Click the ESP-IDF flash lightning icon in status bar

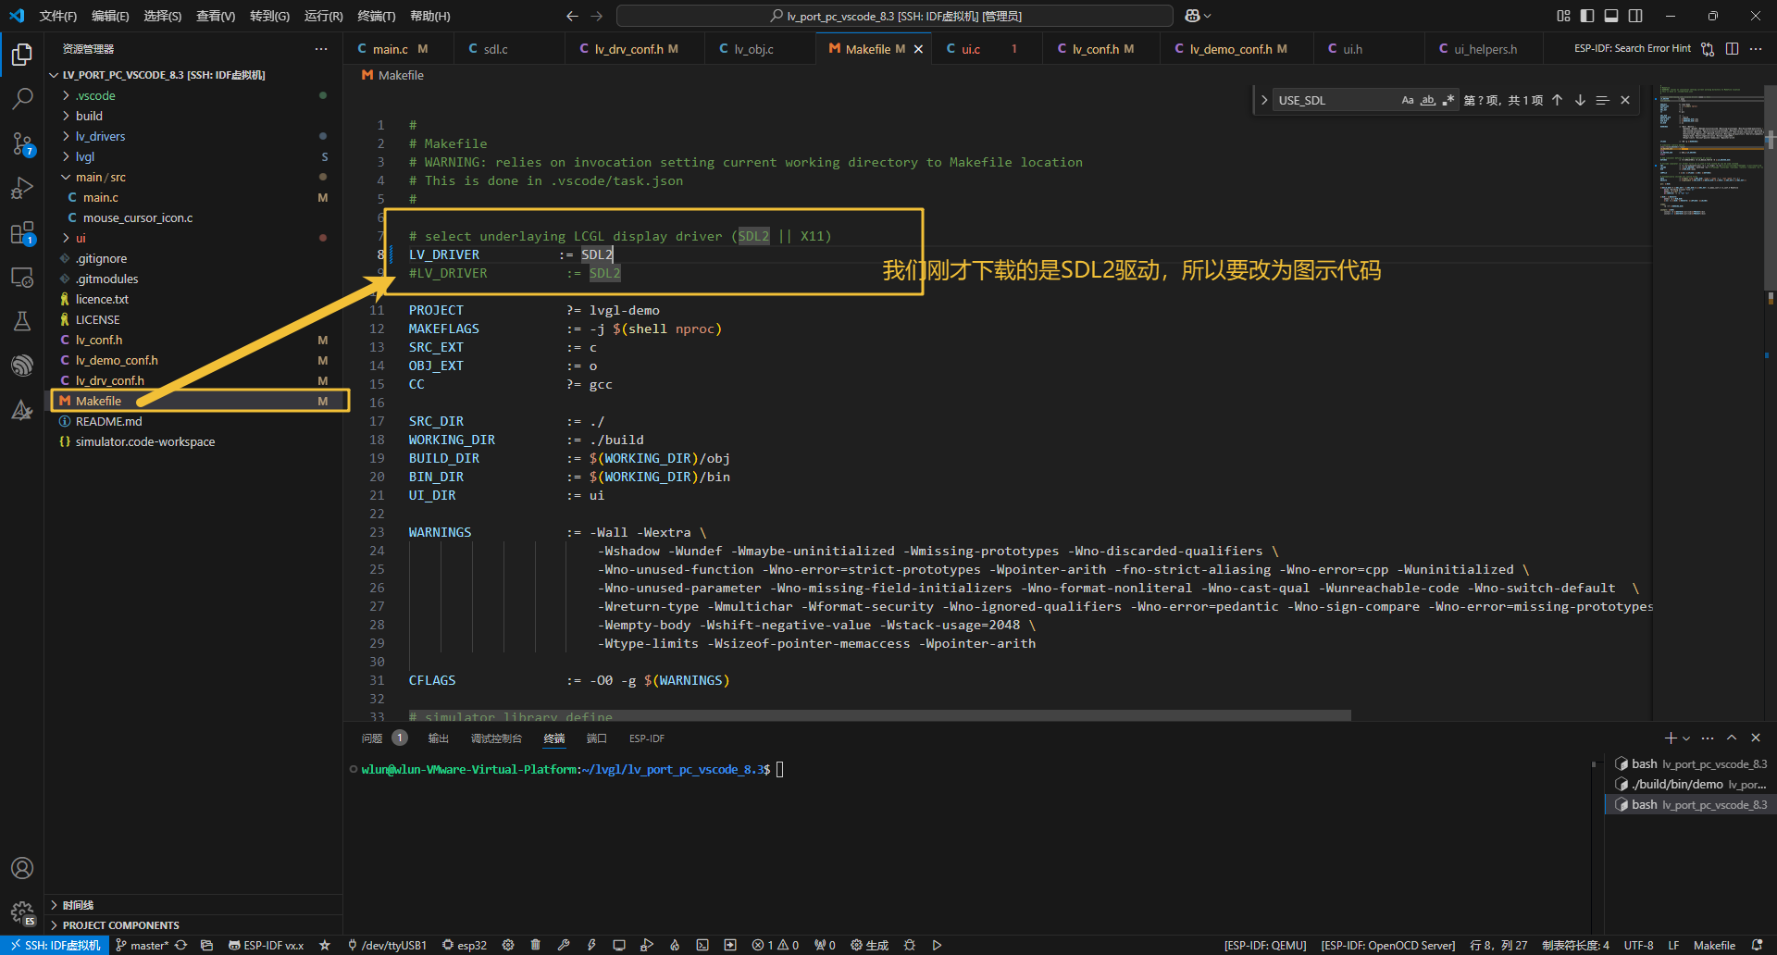[x=590, y=945]
